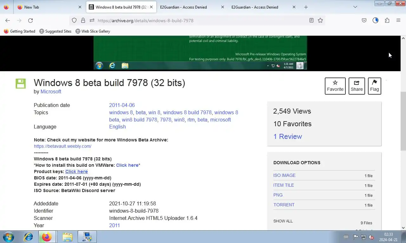Open the network tray icon
406x243 pixels.
[x=363, y=237]
